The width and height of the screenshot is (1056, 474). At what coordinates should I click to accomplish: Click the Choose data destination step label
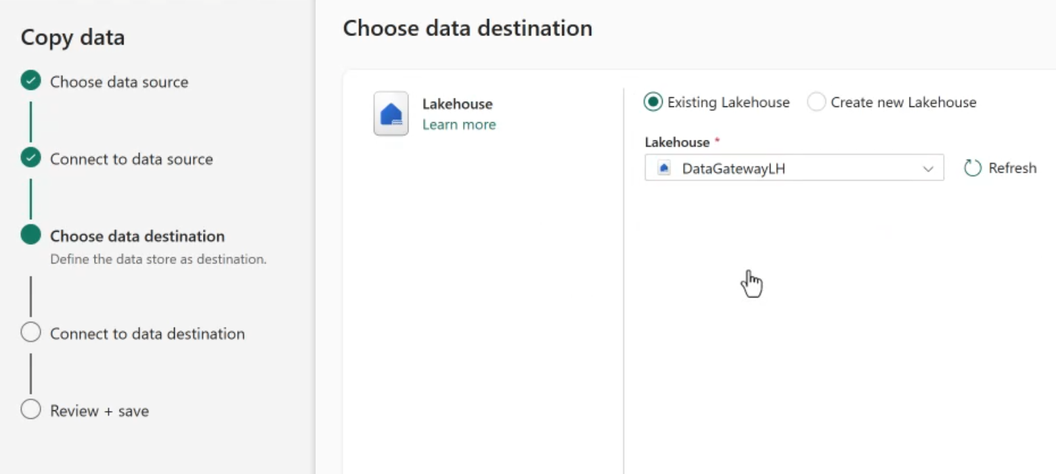pyautogui.click(x=137, y=236)
